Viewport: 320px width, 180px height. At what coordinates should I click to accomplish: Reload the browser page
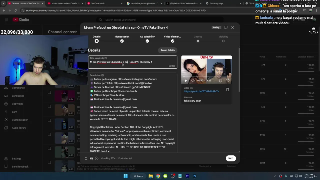pos(15,10)
